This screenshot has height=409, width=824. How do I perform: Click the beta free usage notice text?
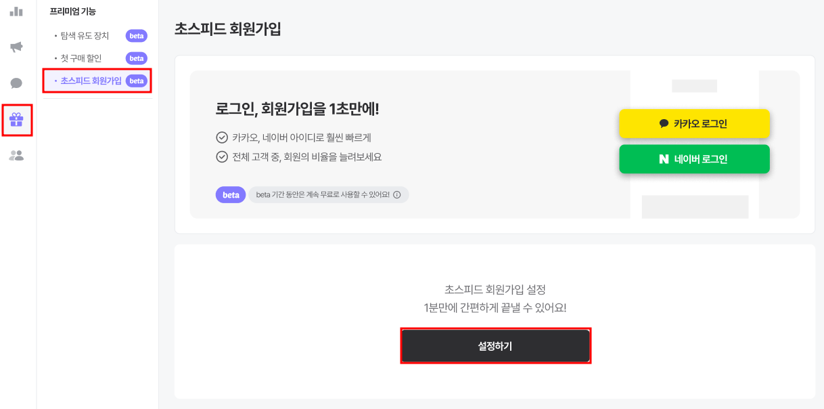click(x=323, y=195)
